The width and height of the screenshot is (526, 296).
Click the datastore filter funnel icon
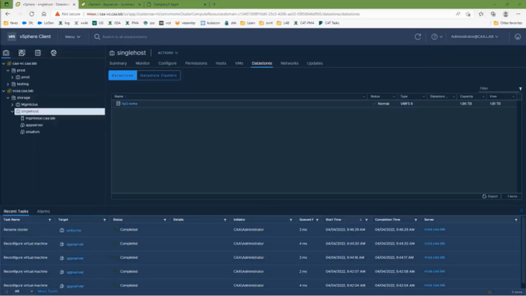520,89
